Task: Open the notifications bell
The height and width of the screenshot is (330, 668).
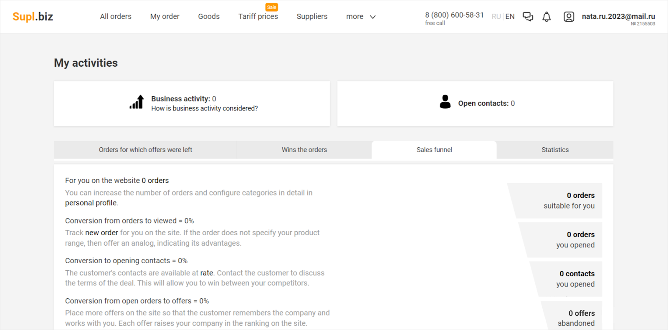Action: [x=547, y=17]
